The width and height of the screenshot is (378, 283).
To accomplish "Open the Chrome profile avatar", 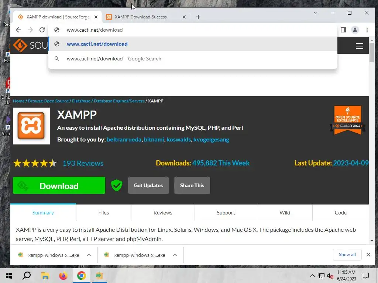I will (355, 30).
